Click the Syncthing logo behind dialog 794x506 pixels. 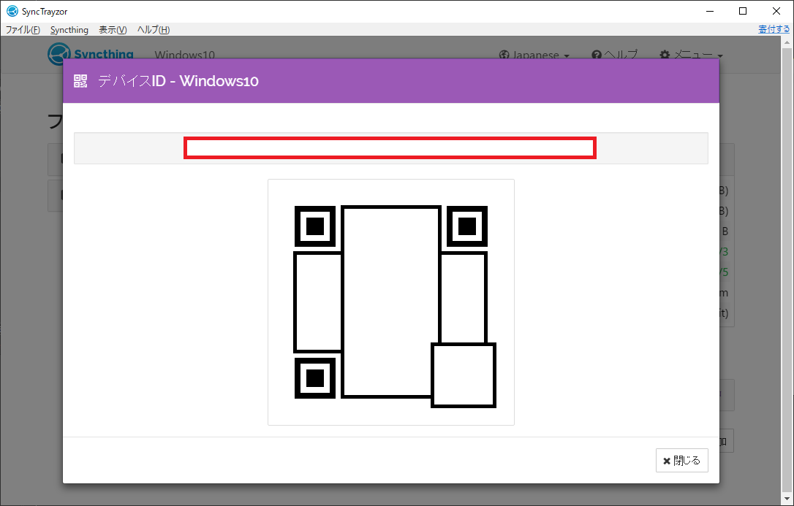point(91,53)
